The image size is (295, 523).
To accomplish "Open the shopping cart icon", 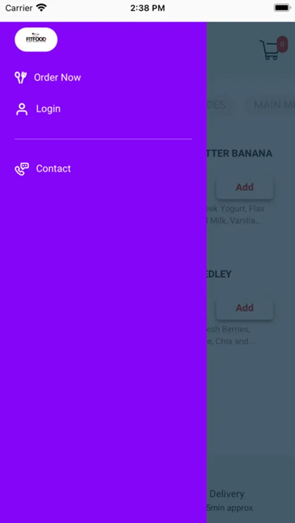I will 269,50.
